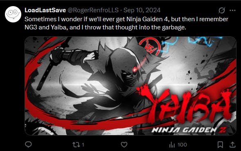Repost the tweet using the retweet arrows

point(76,144)
